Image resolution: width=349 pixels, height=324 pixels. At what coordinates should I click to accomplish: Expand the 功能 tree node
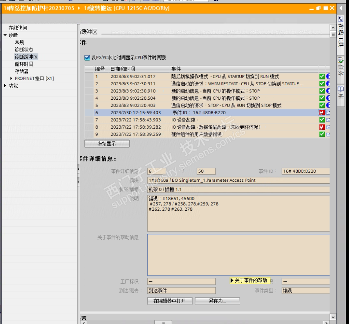coord(5,86)
